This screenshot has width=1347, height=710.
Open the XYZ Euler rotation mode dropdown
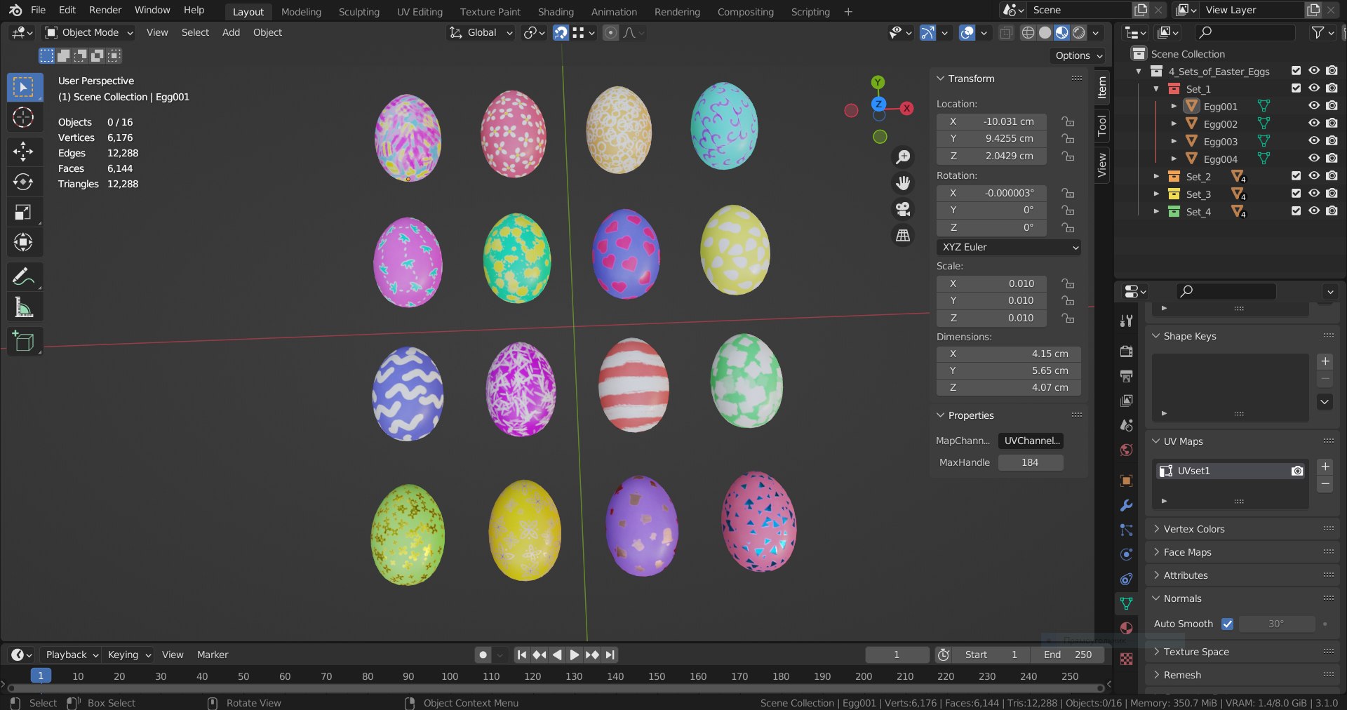1008,247
